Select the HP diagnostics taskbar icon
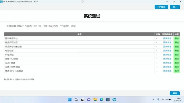Image resolution: width=184 pixels, height=103 pixels. pyautogui.click(x=114, y=100)
